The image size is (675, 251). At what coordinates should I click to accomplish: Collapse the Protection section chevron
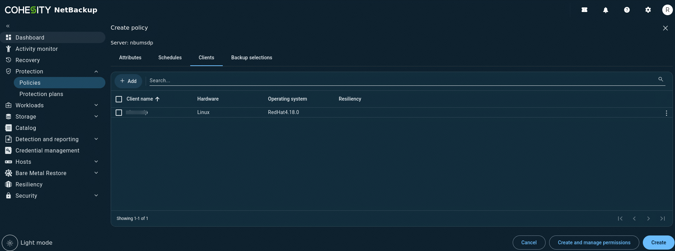[96, 71]
